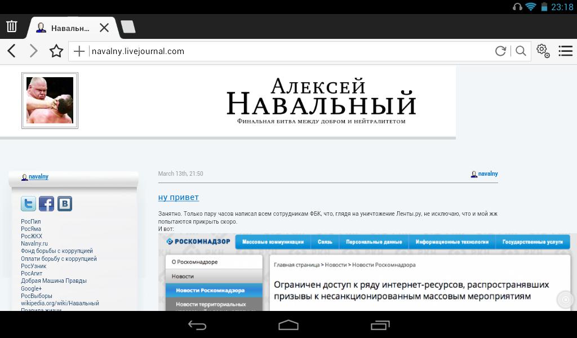Viewport: 577px width, 338px height.
Task: Open Фонд борьбы с коррупцией link
Action: (57, 251)
